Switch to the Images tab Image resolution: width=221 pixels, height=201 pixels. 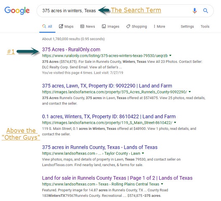pyautogui.click(x=110, y=27)
